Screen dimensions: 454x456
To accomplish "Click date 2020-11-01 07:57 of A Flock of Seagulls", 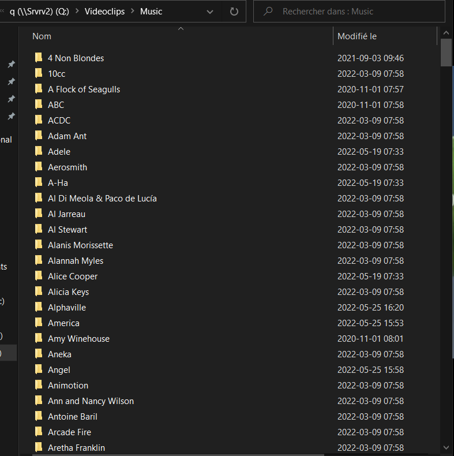I will click(370, 89).
